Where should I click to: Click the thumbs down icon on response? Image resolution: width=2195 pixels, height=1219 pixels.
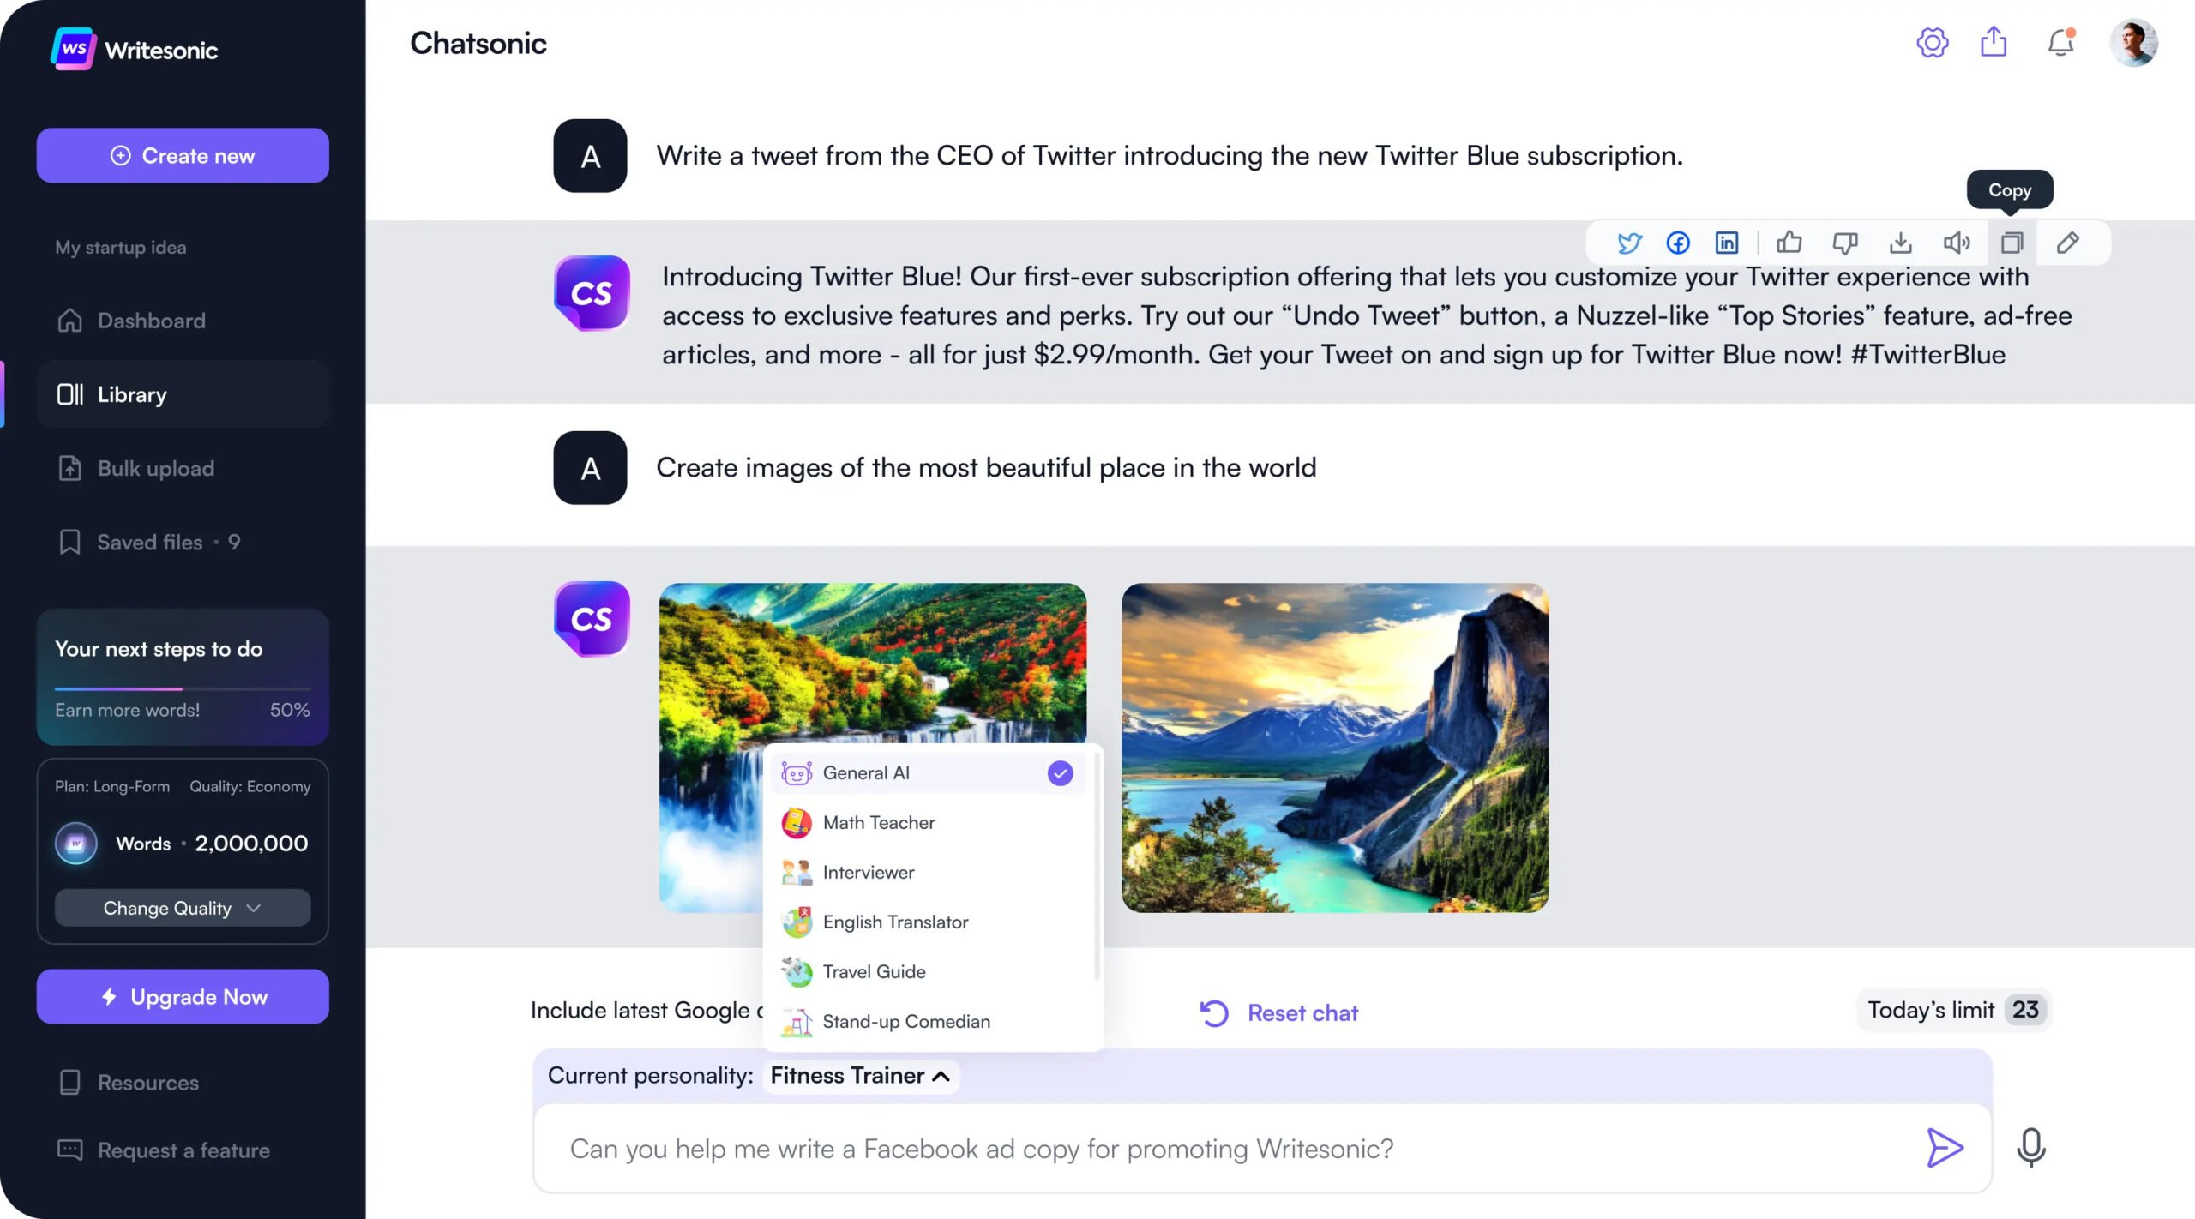(1843, 242)
